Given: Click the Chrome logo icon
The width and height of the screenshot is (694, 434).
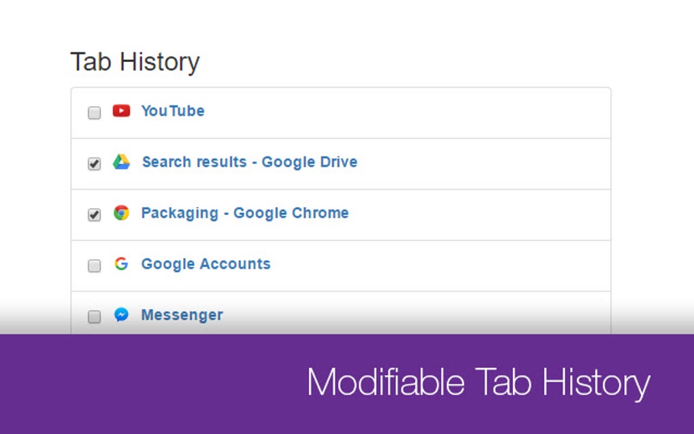Looking at the screenshot, I should point(121,213).
